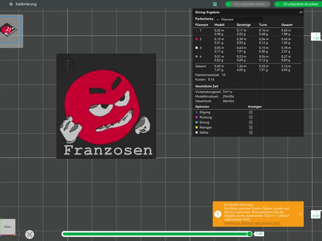
Task: Toggle the Nähte display checkbox
Action: click(x=251, y=133)
